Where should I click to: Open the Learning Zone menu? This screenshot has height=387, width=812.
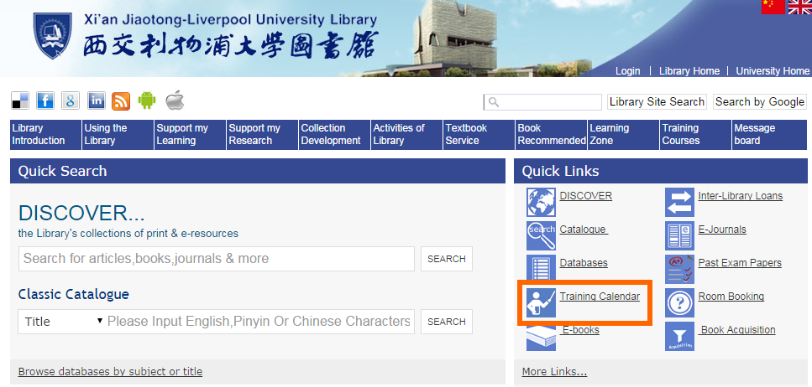[x=624, y=135]
